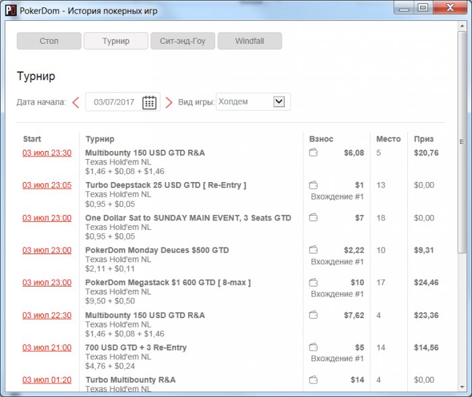472x397 pixels.
Task: Open the 03 июл 21:00 tournament link
Action: point(47,348)
